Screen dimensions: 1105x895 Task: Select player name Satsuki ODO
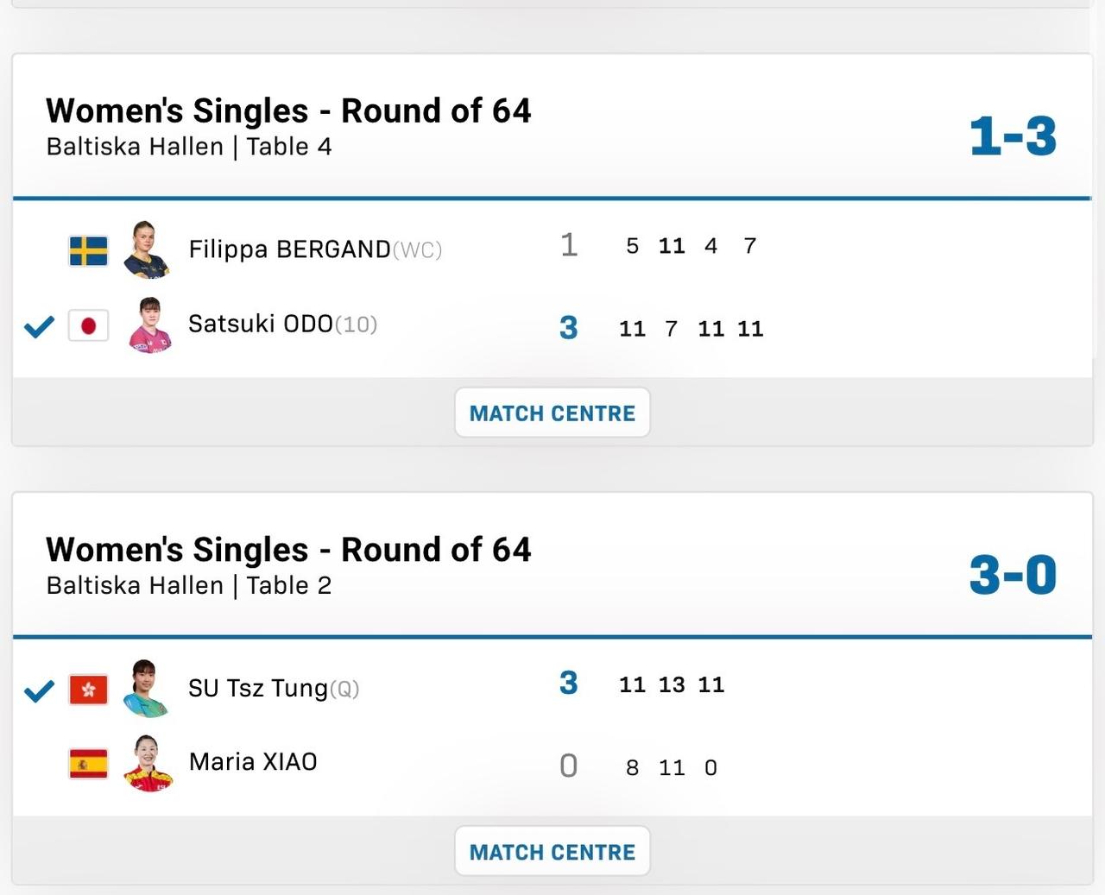pyautogui.click(x=261, y=324)
